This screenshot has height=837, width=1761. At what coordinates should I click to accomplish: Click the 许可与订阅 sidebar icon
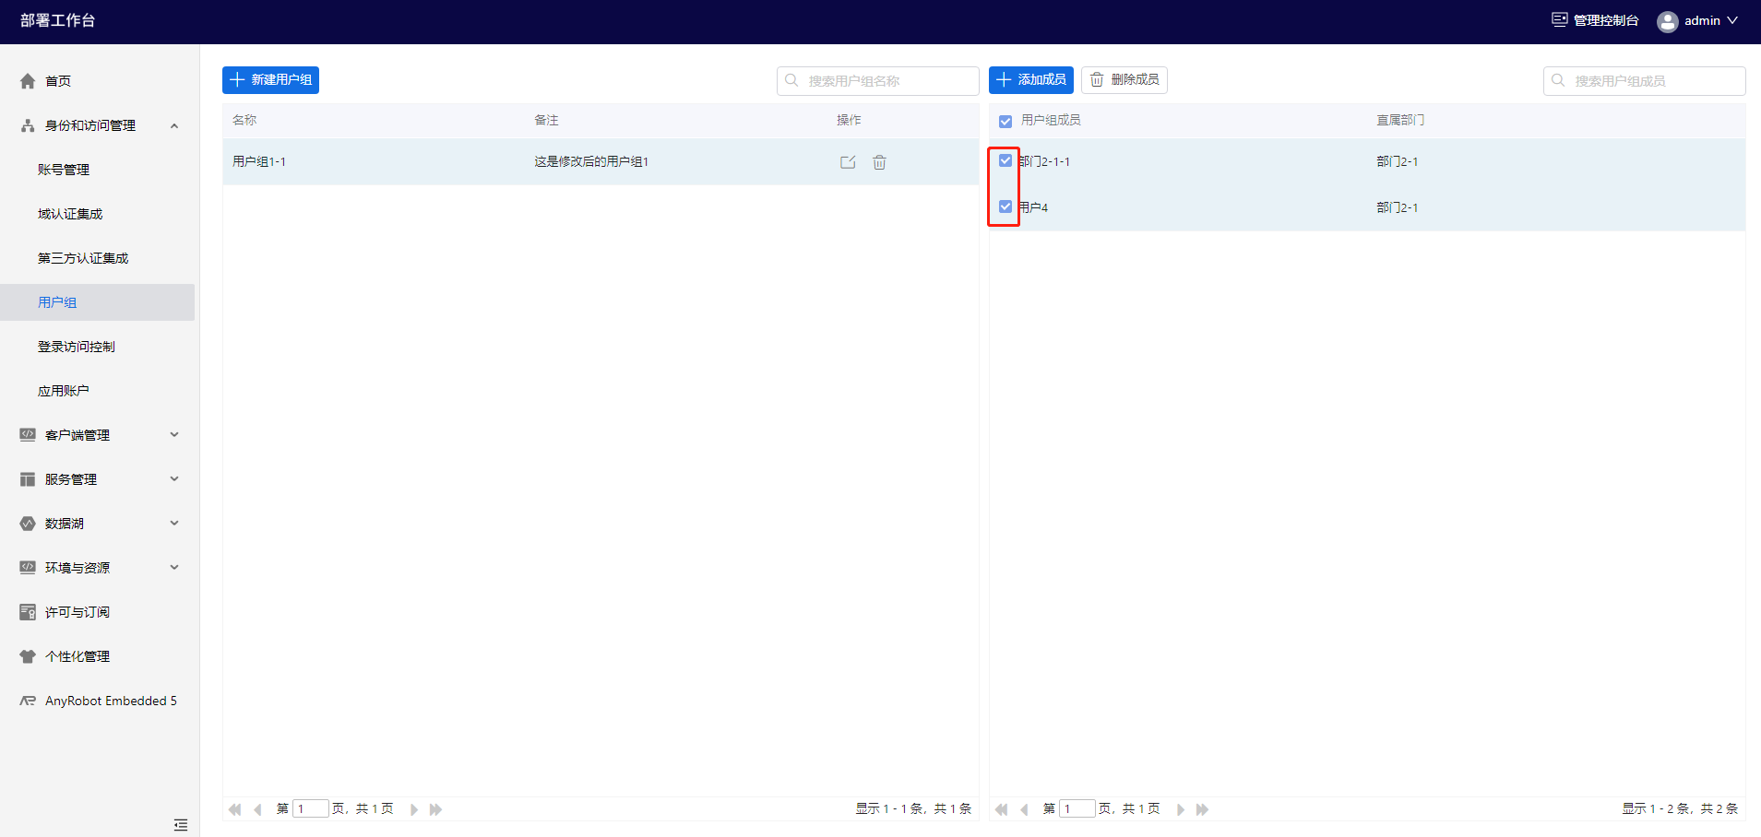point(28,612)
